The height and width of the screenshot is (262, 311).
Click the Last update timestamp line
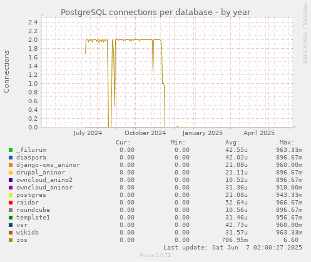pyautogui.click(x=233, y=248)
